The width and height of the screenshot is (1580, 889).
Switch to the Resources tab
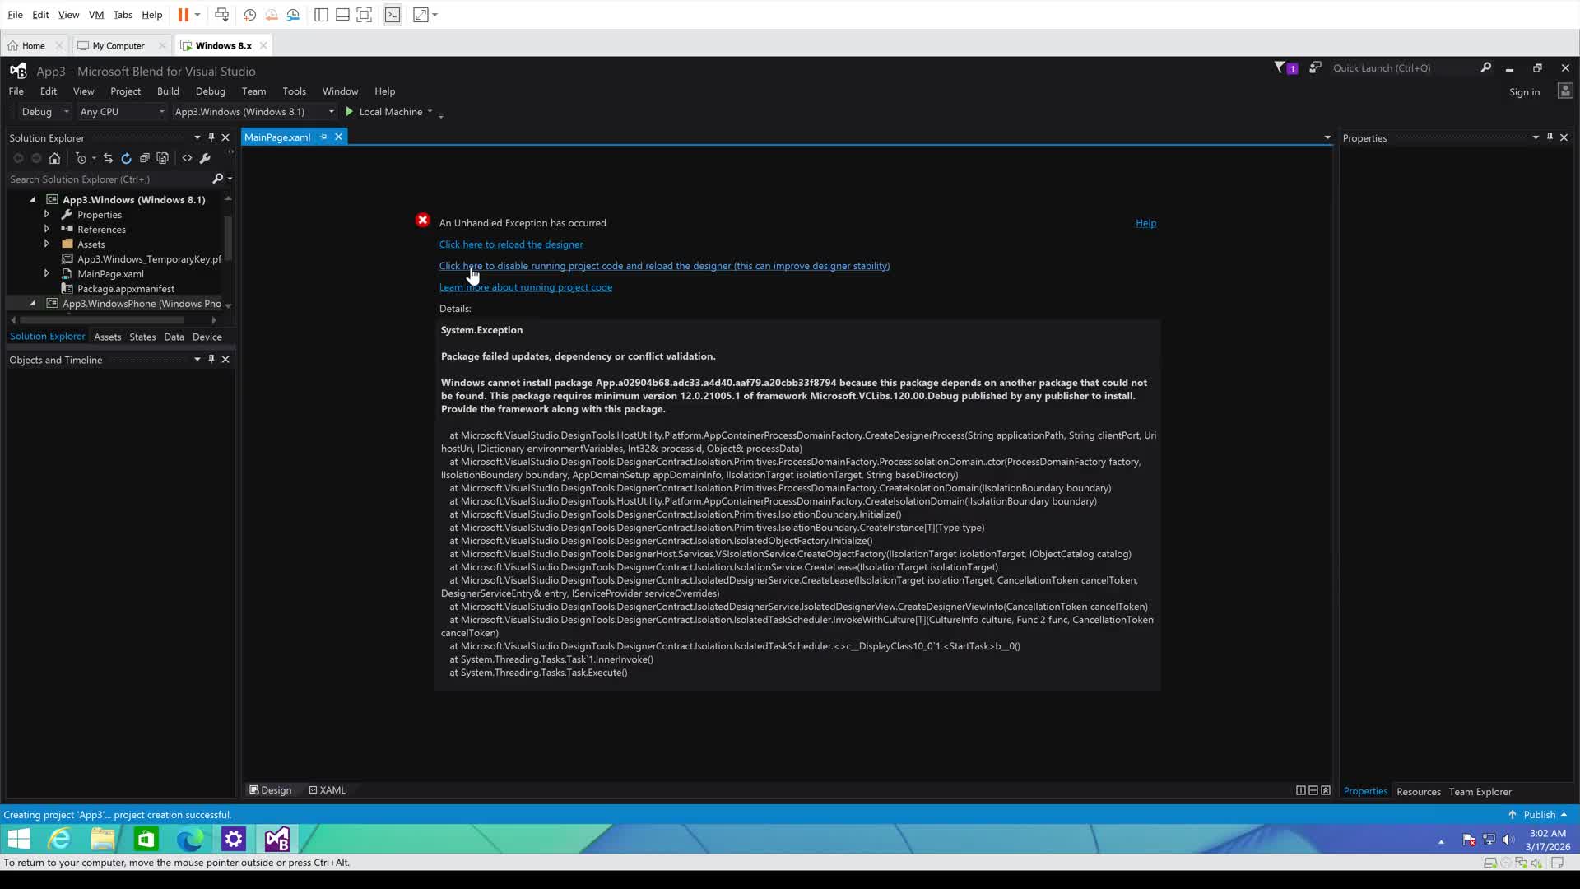click(x=1418, y=792)
